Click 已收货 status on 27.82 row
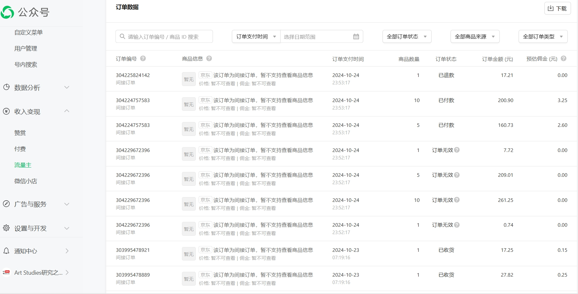Viewport: 578px width, 294px height. 446,275
